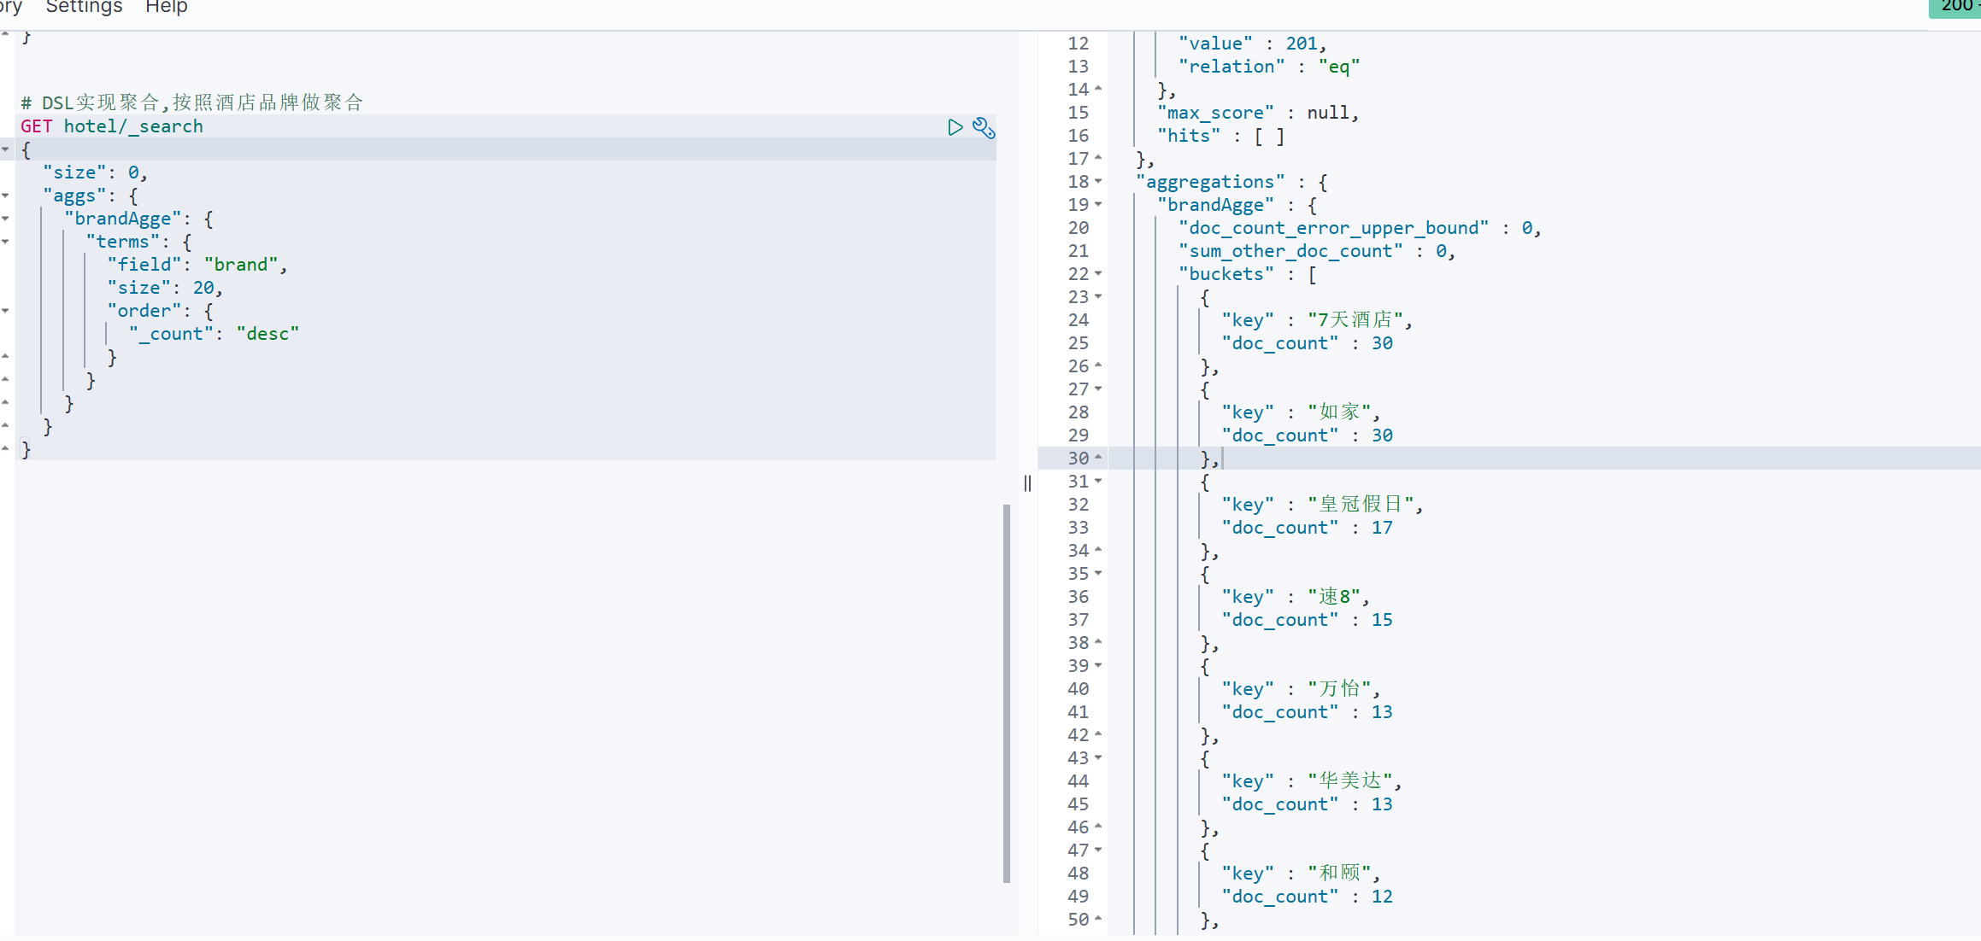Collapse the bucket object at line 39
The height and width of the screenshot is (941, 1981).
pyautogui.click(x=1098, y=665)
